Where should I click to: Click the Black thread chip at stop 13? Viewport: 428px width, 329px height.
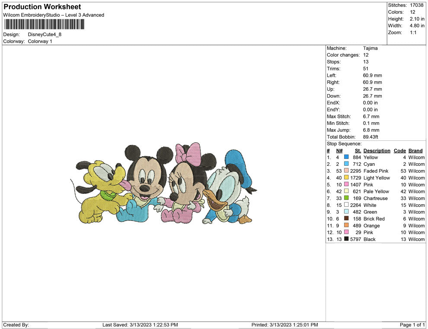pyautogui.click(x=347, y=239)
